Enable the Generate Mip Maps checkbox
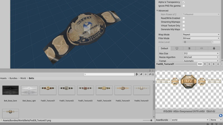The height and width of the screenshot is (125, 223). 184,29
